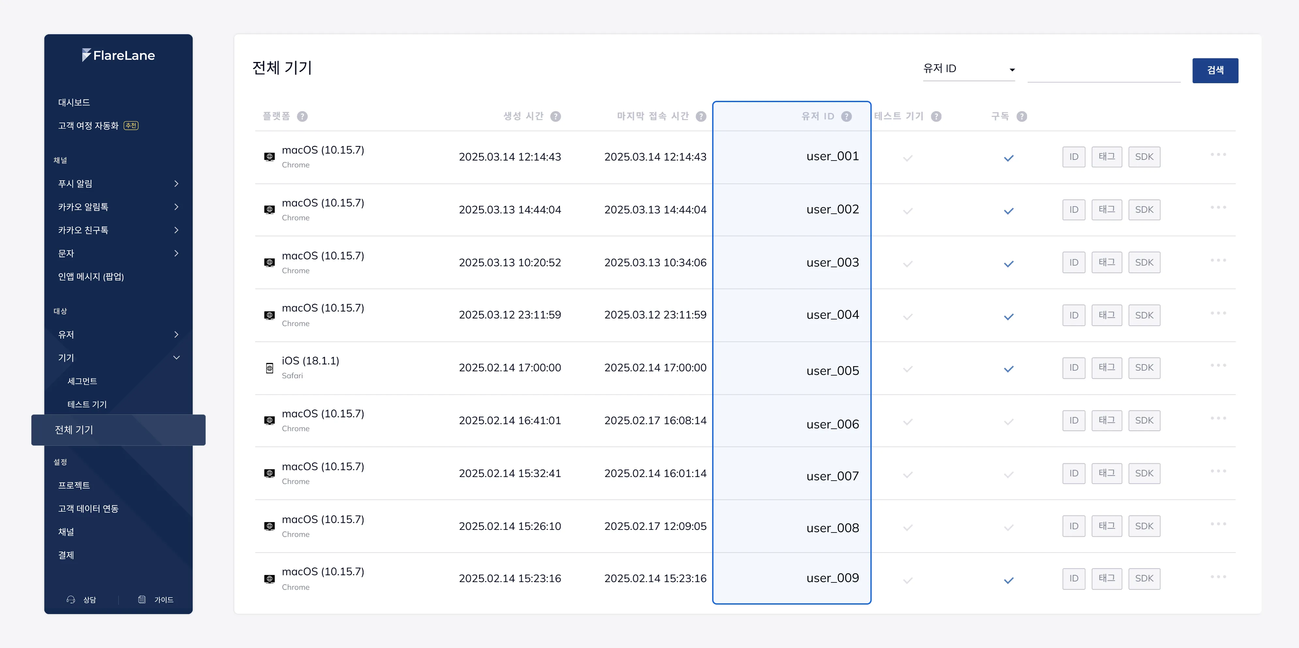The image size is (1299, 648).
Task: Expand the 카카오 친구톡 submenu chevron
Action: (177, 230)
